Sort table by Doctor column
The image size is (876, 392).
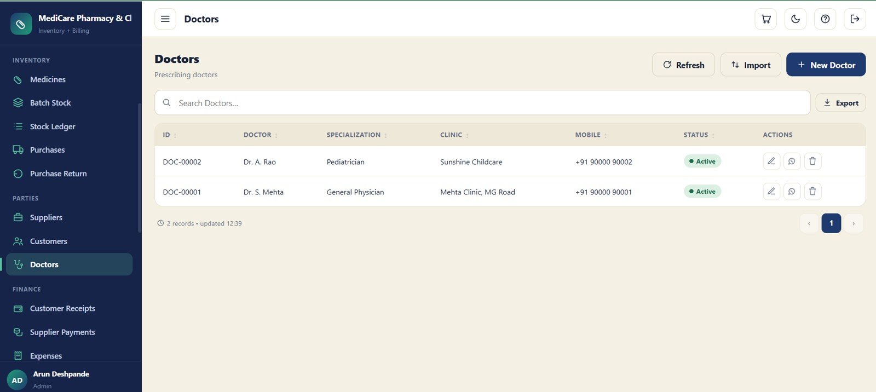[x=261, y=135]
